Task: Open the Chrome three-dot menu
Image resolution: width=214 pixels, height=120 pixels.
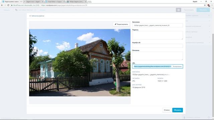Action: coord(212,5)
